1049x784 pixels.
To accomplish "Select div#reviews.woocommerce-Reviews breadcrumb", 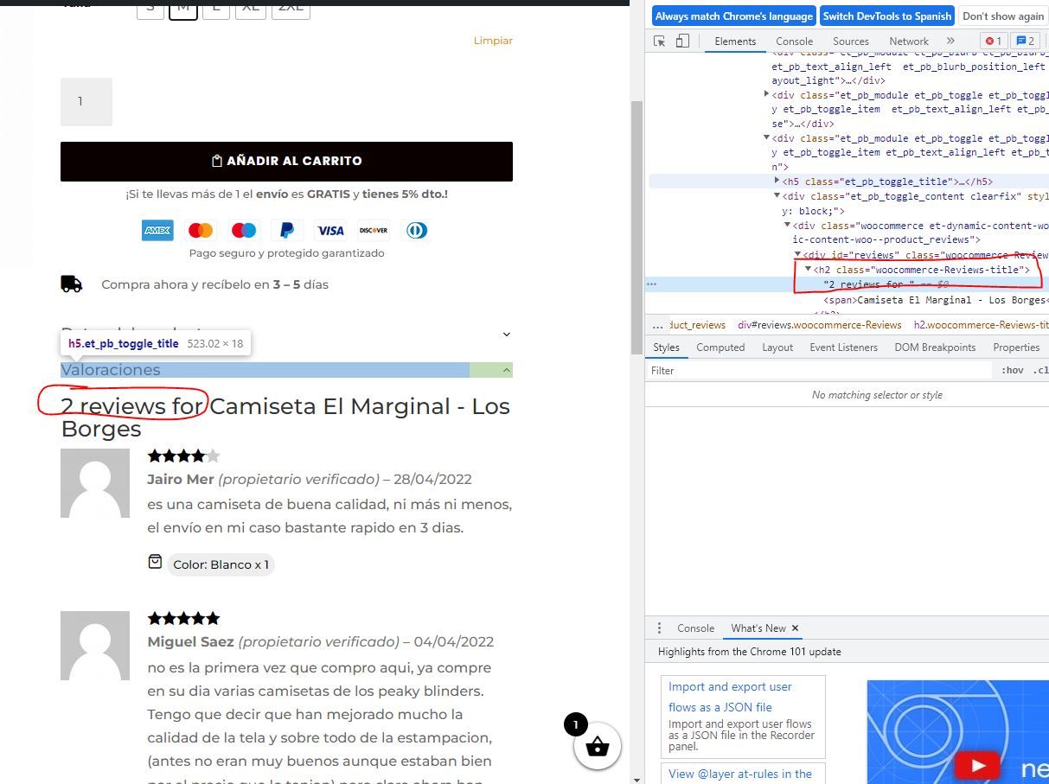I will point(819,325).
